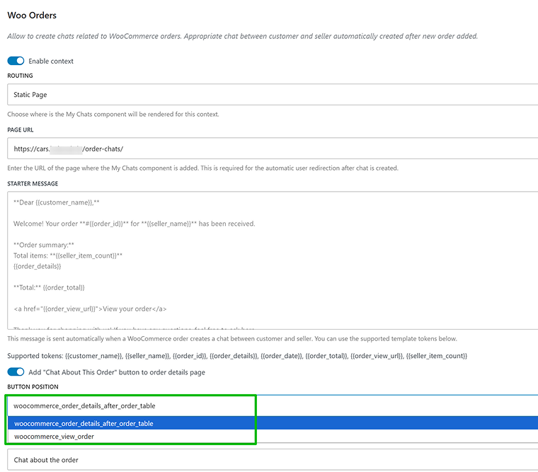Click the "**Order summary:**" line

pos(44,245)
